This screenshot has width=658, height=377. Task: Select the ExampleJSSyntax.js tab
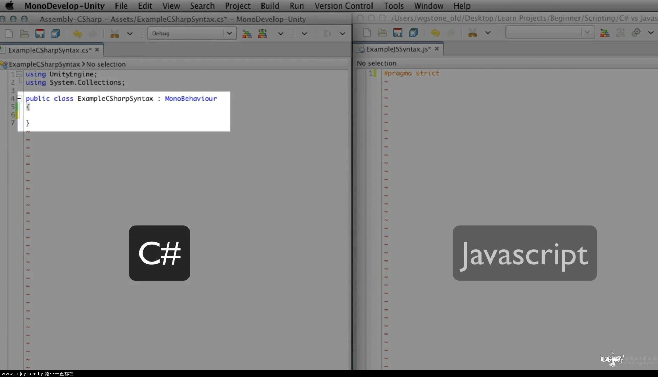(398, 49)
